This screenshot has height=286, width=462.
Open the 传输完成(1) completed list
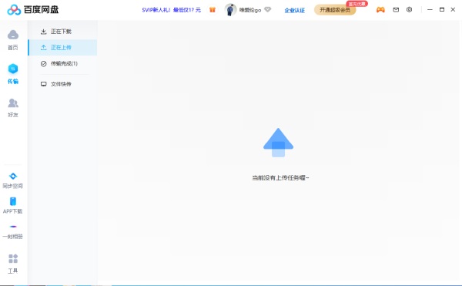(62, 64)
